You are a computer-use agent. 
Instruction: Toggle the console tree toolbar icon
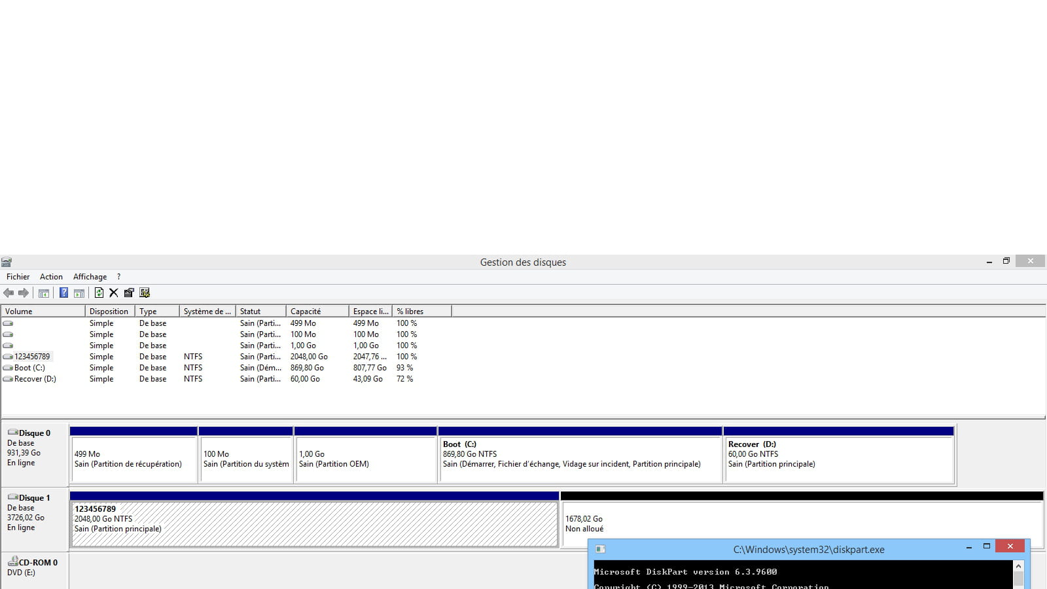(x=44, y=293)
